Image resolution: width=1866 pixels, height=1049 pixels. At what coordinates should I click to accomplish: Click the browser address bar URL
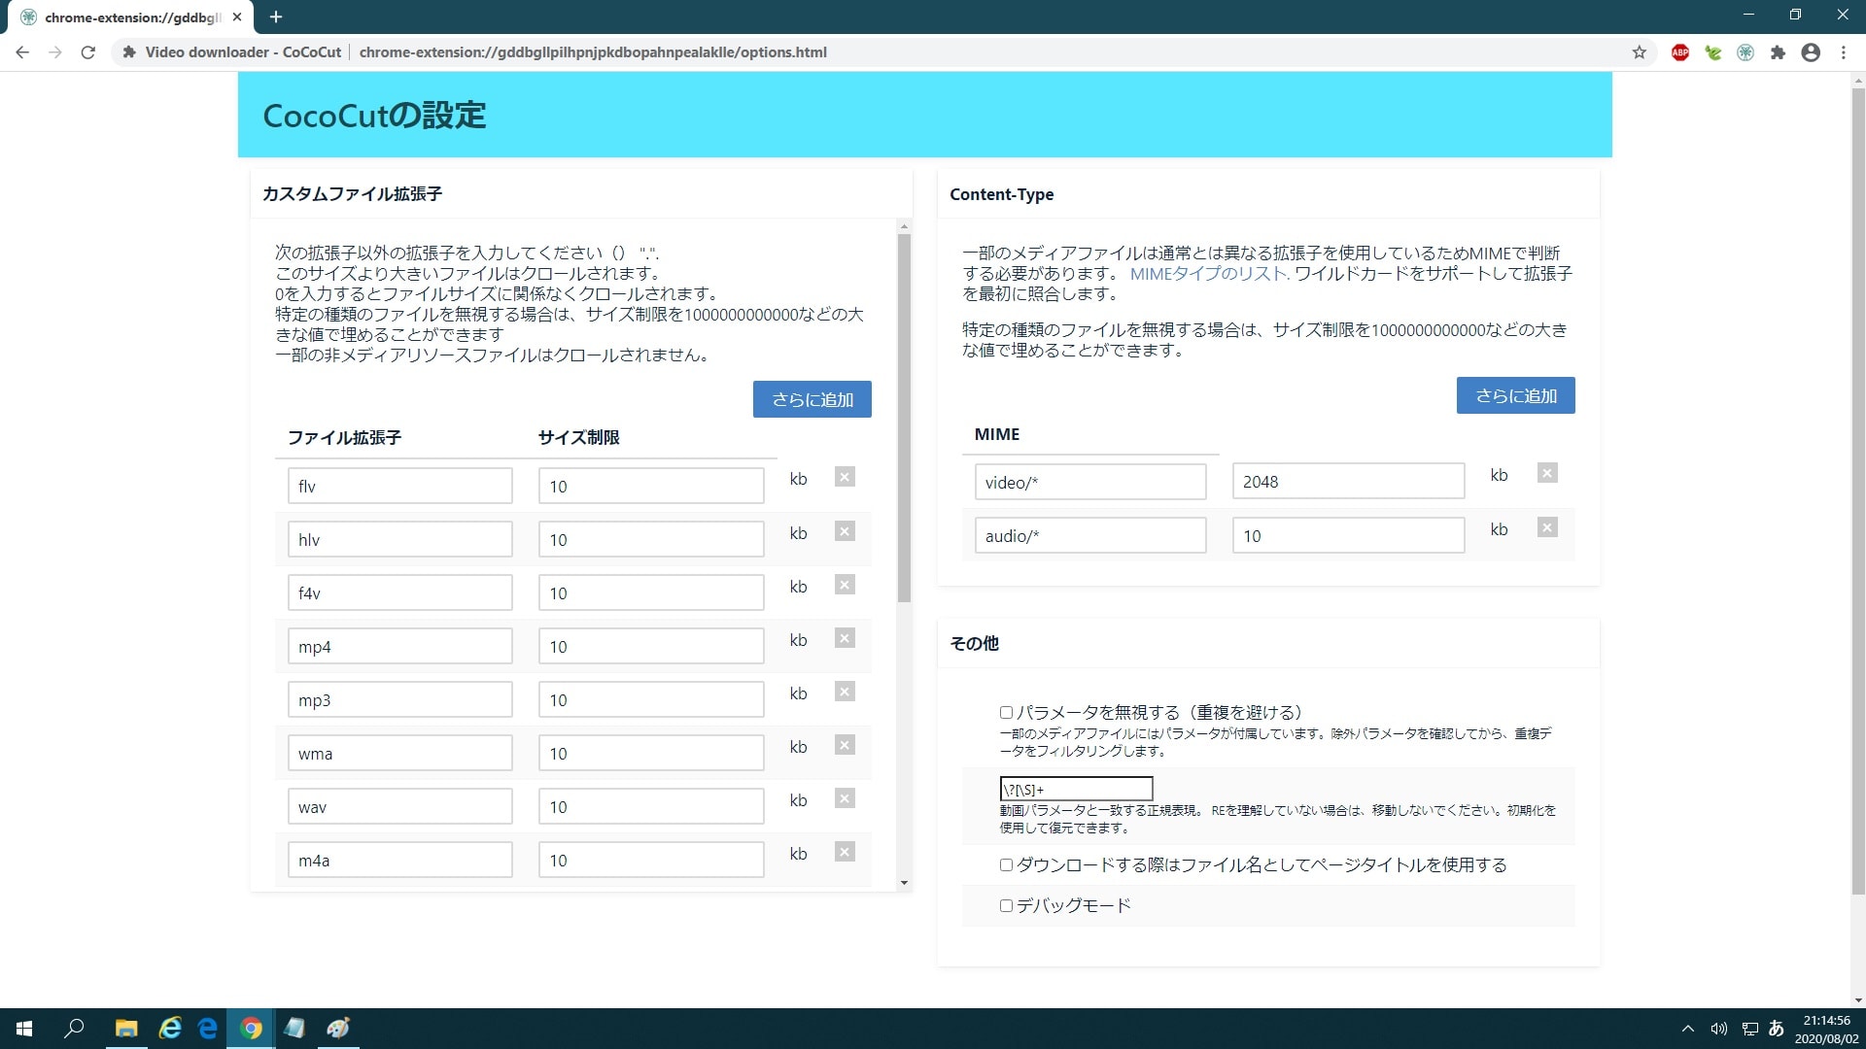coord(593,52)
